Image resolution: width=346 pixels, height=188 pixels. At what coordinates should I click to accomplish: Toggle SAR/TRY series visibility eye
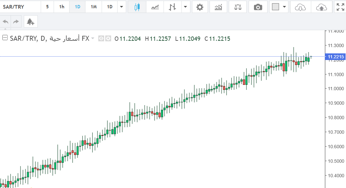coord(101,38)
